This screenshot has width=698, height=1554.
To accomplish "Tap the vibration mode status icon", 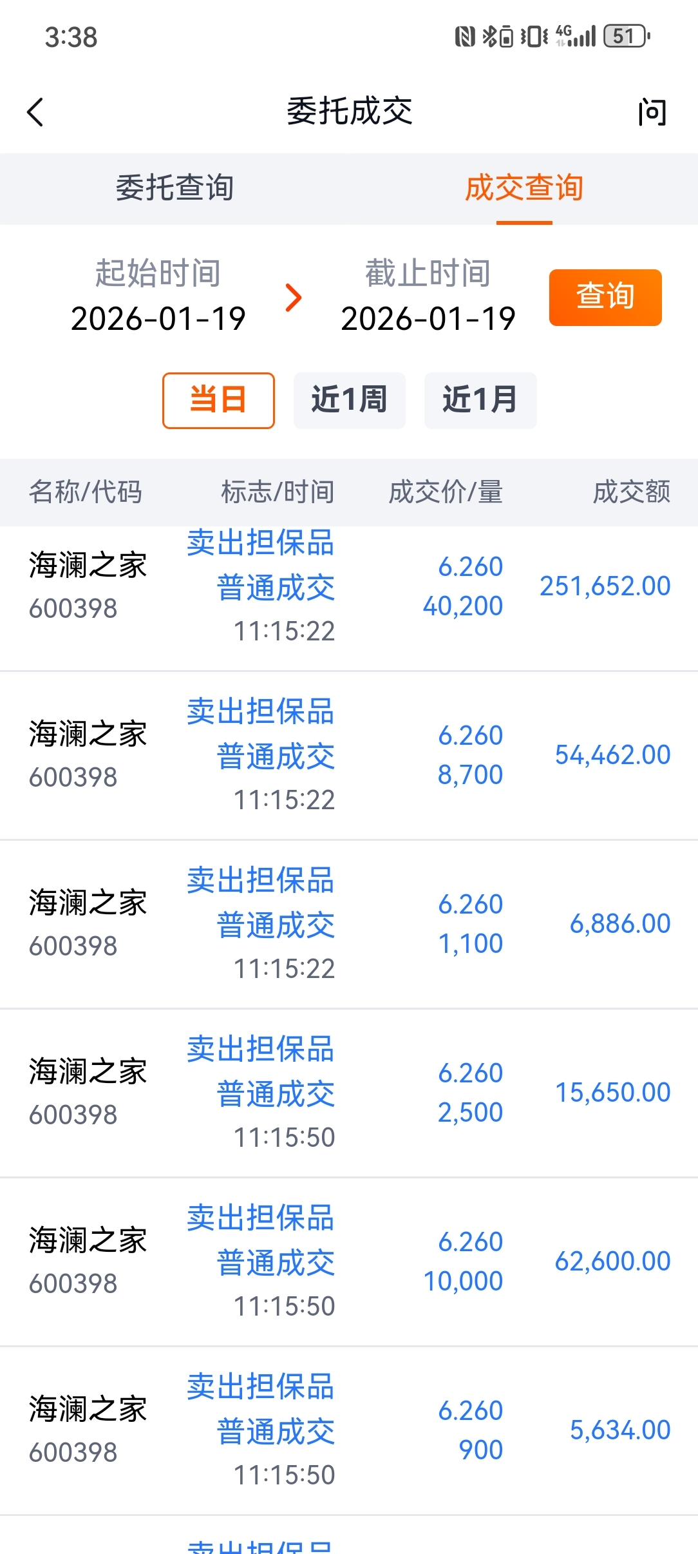I will [x=534, y=37].
